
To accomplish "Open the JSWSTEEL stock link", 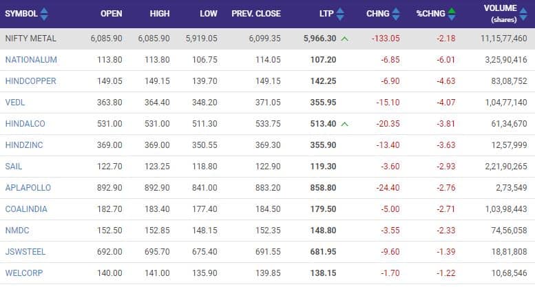I will [25, 252].
